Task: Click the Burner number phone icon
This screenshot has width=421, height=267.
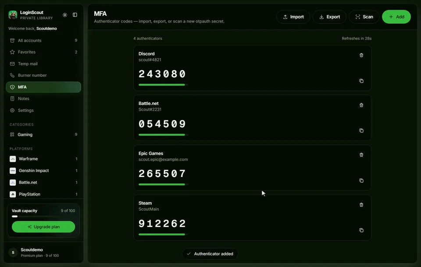Action: tap(12, 75)
